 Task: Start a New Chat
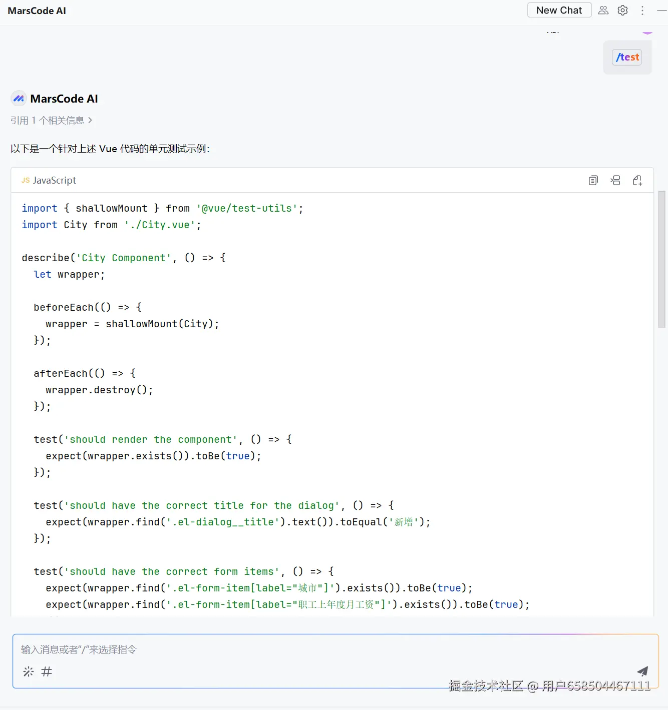(559, 10)
